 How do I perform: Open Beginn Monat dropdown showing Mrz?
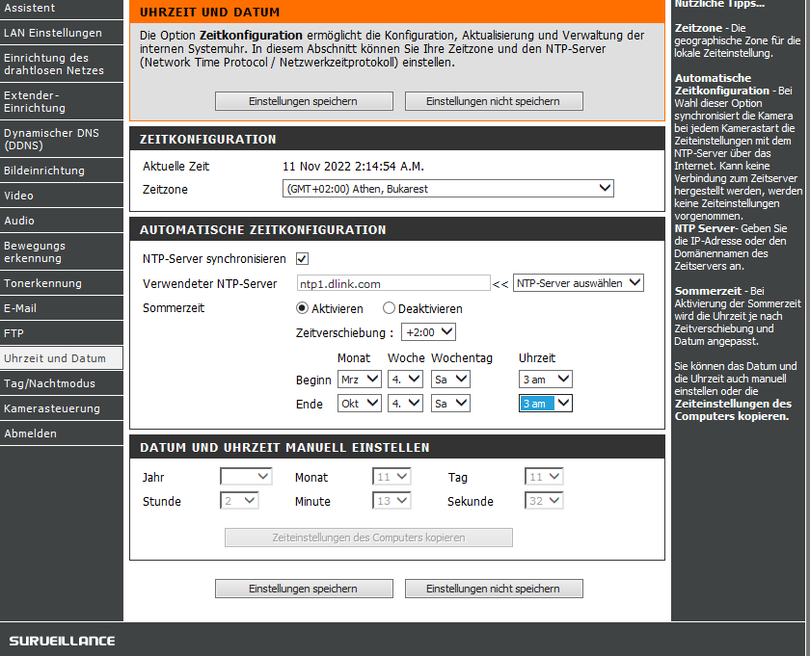(359, 380)
